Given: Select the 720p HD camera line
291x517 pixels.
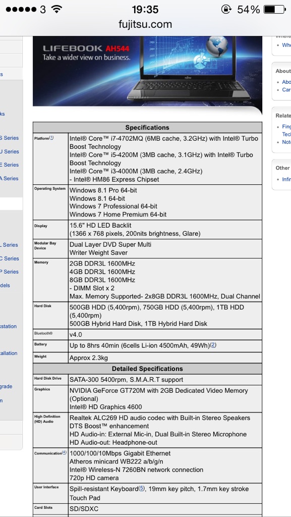Looking at the screenshot, I should point(94,478).
